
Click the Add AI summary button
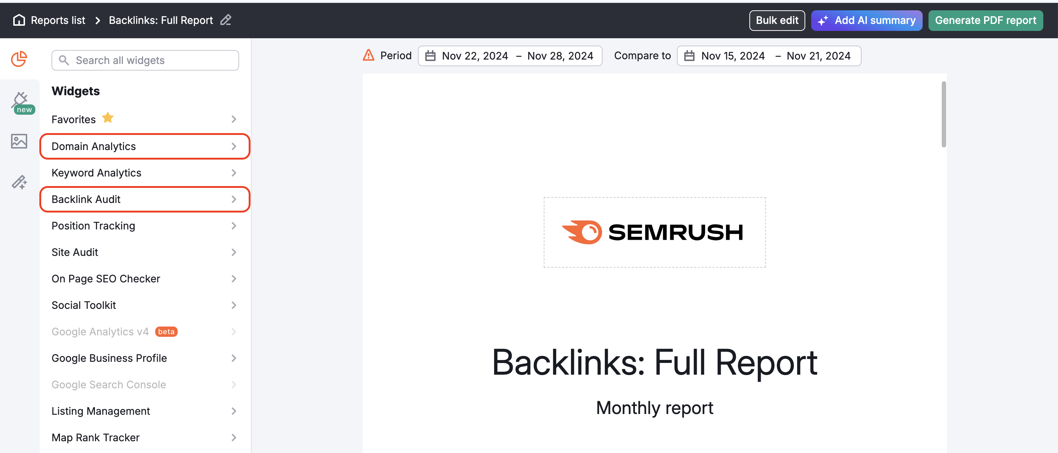point(866,20)
